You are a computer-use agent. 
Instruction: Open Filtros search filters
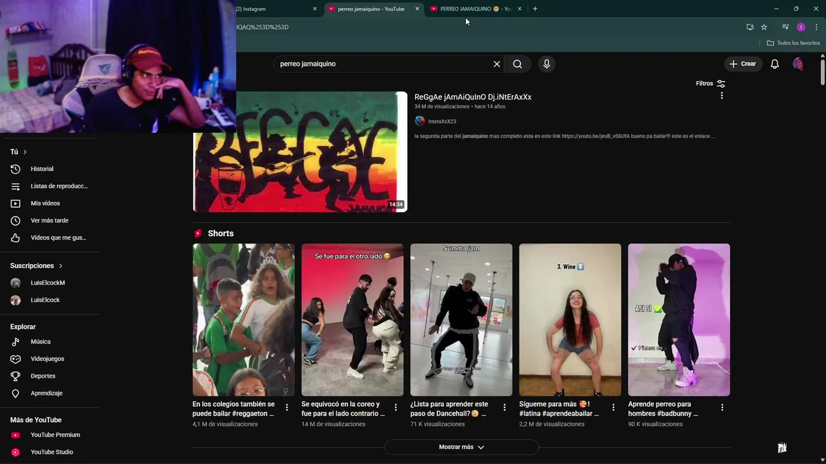point(710,83)
